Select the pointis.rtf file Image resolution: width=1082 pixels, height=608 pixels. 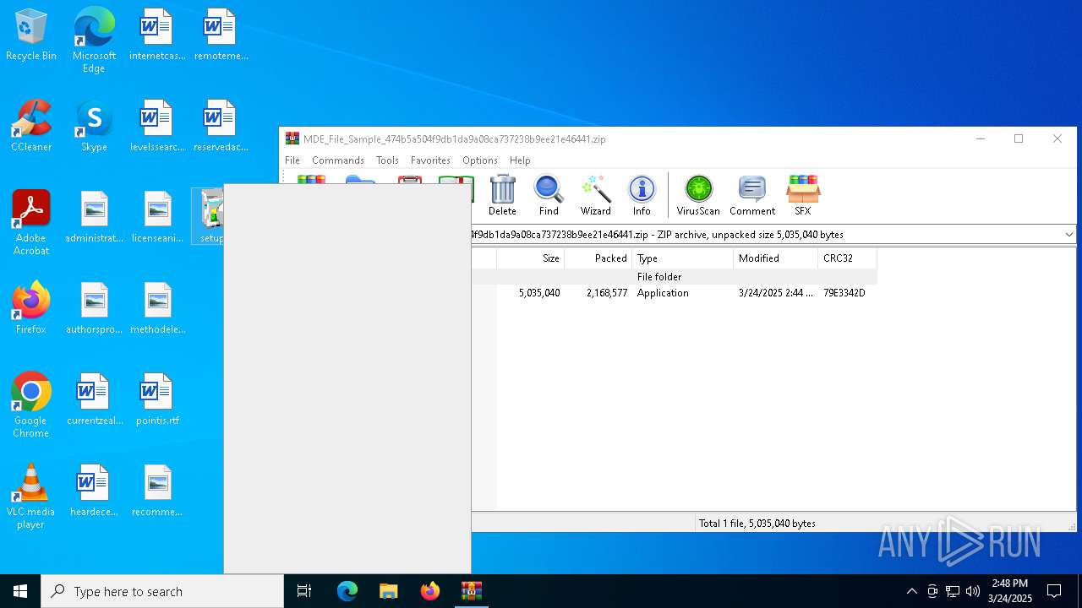pos(157,400)
